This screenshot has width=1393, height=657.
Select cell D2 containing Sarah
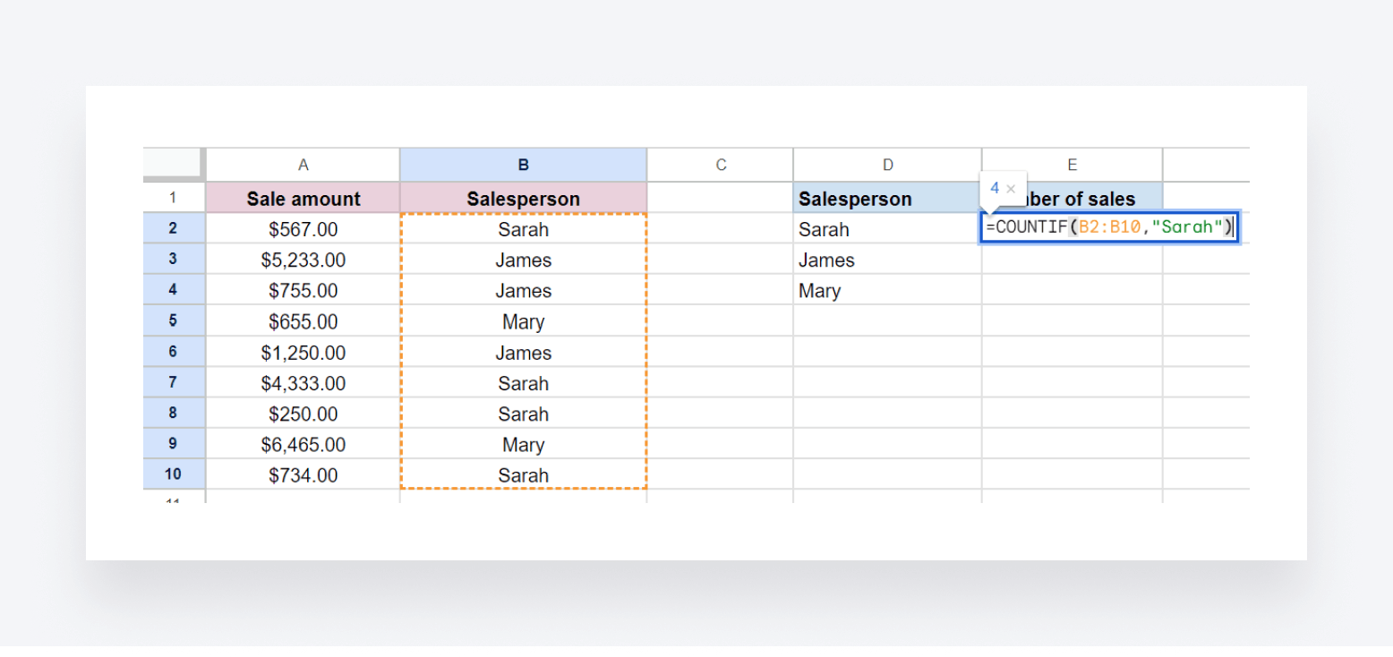tap(887, 229)
